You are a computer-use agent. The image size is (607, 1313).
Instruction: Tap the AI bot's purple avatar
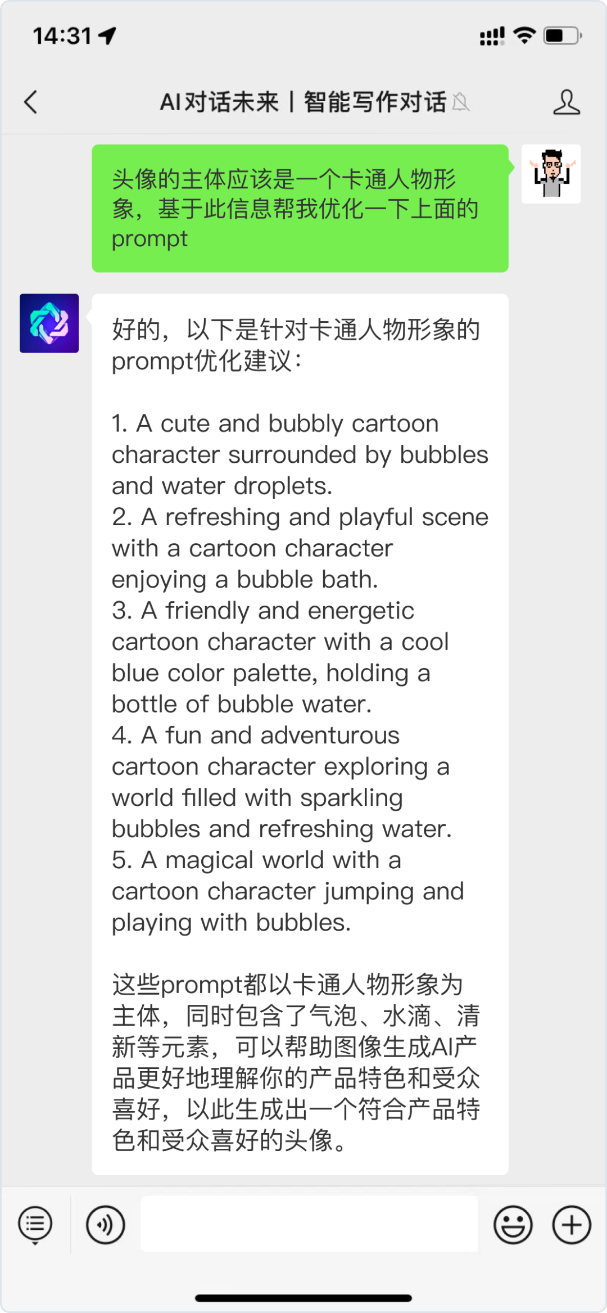pyautogui.click(x=49, y=323)
